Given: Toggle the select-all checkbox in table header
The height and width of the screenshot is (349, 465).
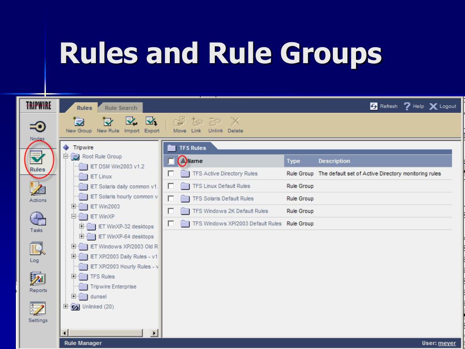Looking at the screenshot, I should click(x=171, y=161).
